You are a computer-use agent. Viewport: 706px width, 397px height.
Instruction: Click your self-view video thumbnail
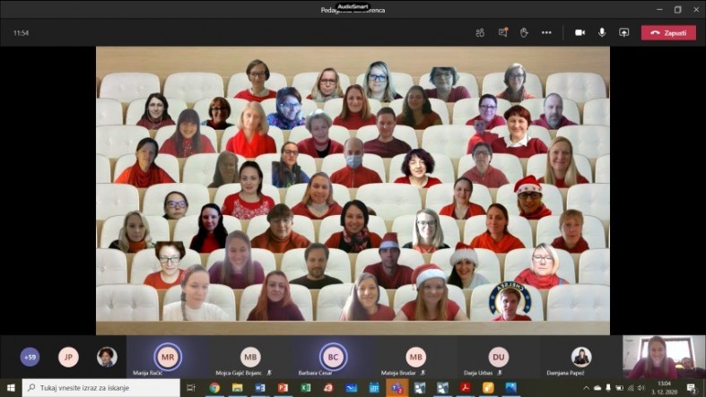pos(664,357)
